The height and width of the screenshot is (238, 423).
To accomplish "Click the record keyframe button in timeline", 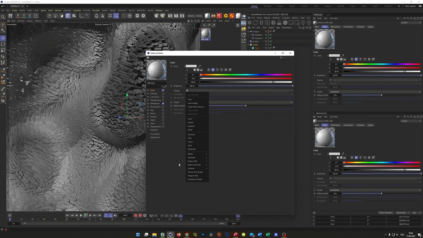I will (136, 215).
